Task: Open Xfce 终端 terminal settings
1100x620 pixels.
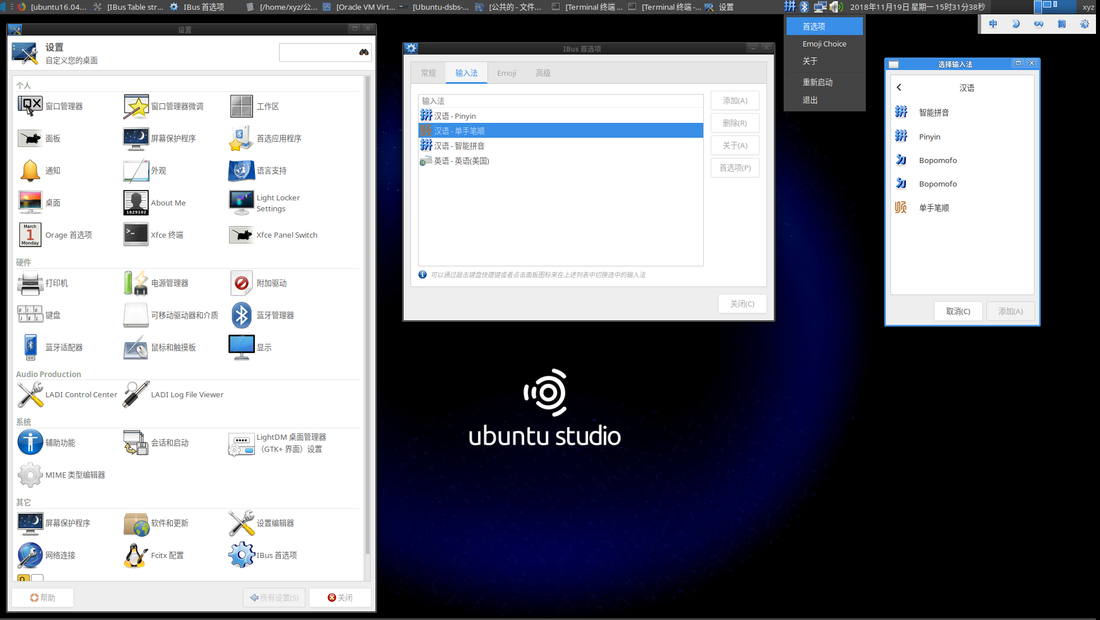Action: tap(153, 235)
